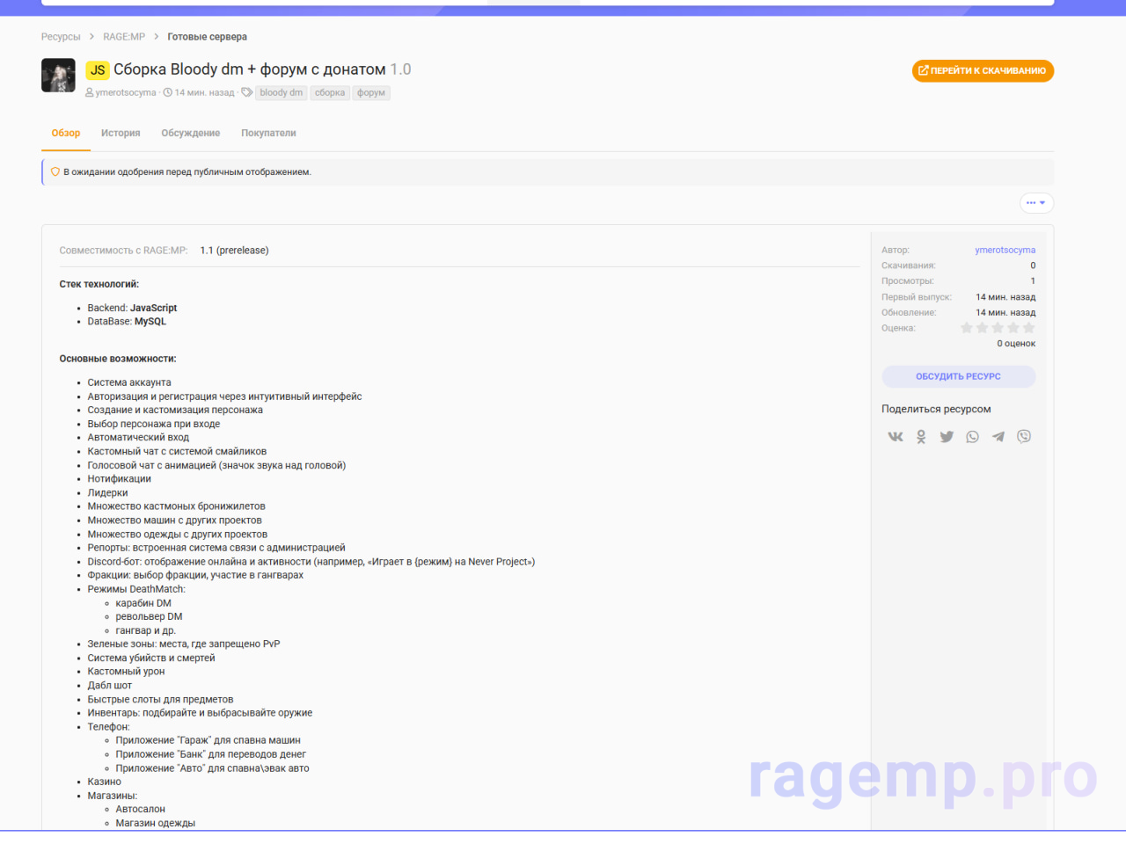Click the Первый выпуск time value
Screen dimensions: 1126x844
[x=1005, y=297]
